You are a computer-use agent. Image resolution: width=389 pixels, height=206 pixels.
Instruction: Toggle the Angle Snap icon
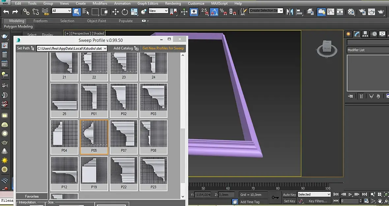pyautogui.click(x=214, y=12)
